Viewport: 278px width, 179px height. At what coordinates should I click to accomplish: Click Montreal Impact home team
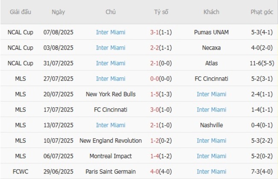[111, 156]
